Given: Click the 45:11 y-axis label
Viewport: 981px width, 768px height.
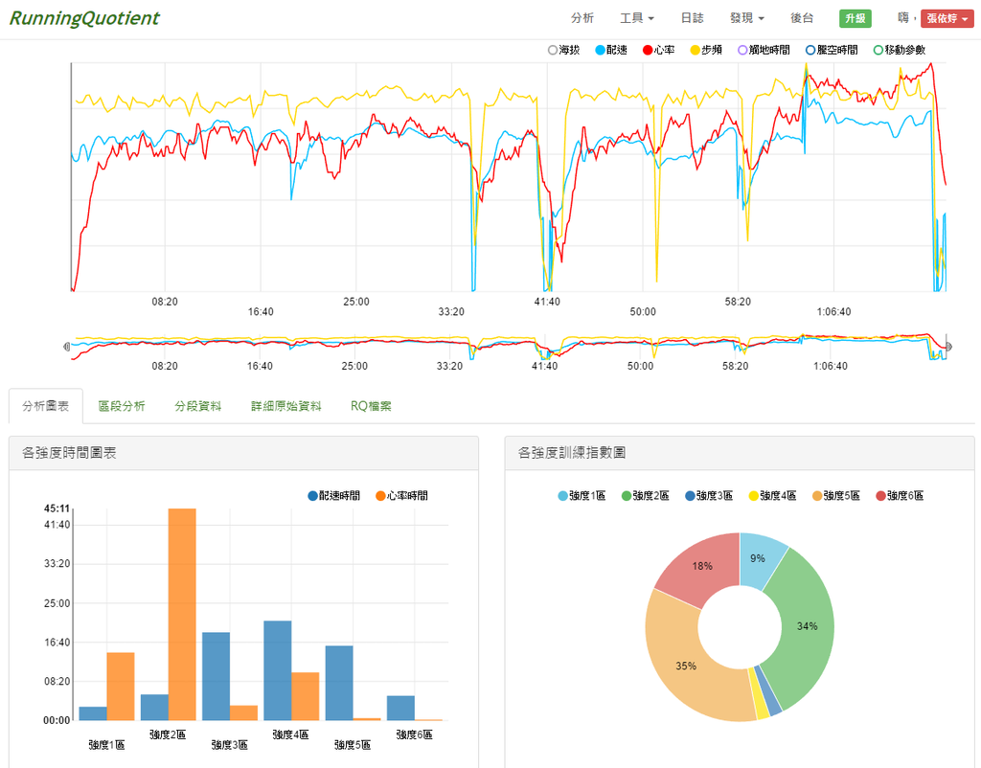Looking at the screenshot, I should tap(57, 508).
